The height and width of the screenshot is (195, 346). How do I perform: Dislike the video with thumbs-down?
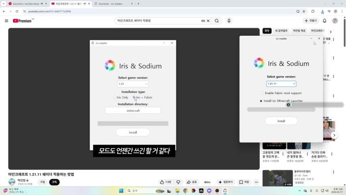tap(178, 182)
